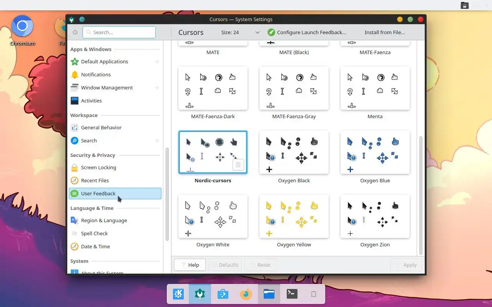Delete the Nordic-cursors theme trash icon
The height and width of the screenshot is (307, 492).
click(238, 165)
